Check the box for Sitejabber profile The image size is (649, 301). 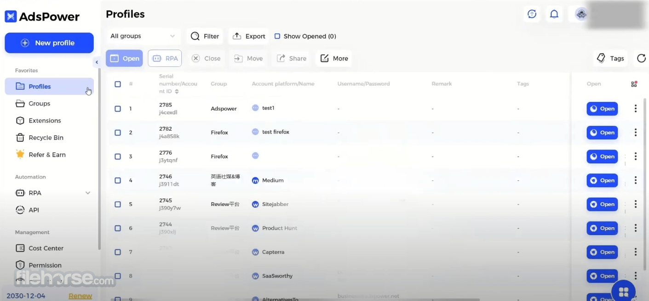coord(118,204)
